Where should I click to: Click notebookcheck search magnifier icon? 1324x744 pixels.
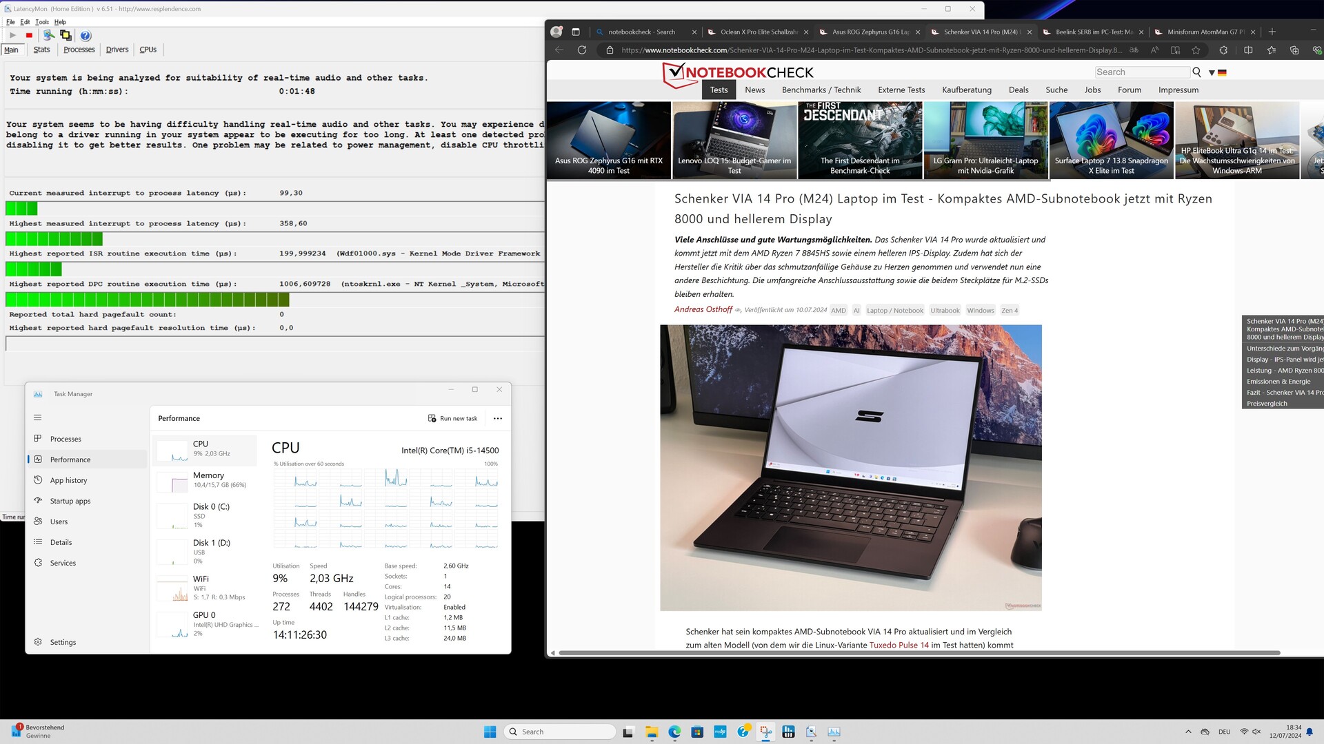[1196, 72]
